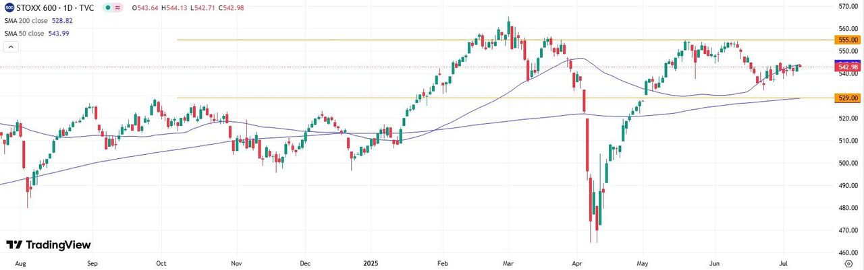
Task: Click the 555.00 orange price label
Action: (847, 40)
